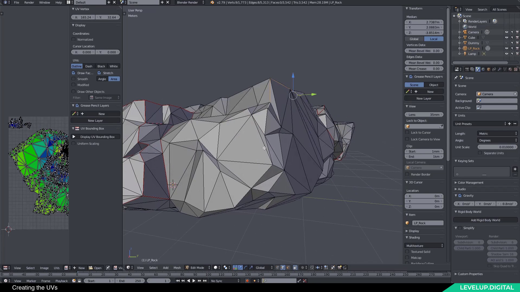Viewport: 520px width, 292px height.
Task: Open the Modifiers wrench properties tab
Action: click(x=499, y=69)
